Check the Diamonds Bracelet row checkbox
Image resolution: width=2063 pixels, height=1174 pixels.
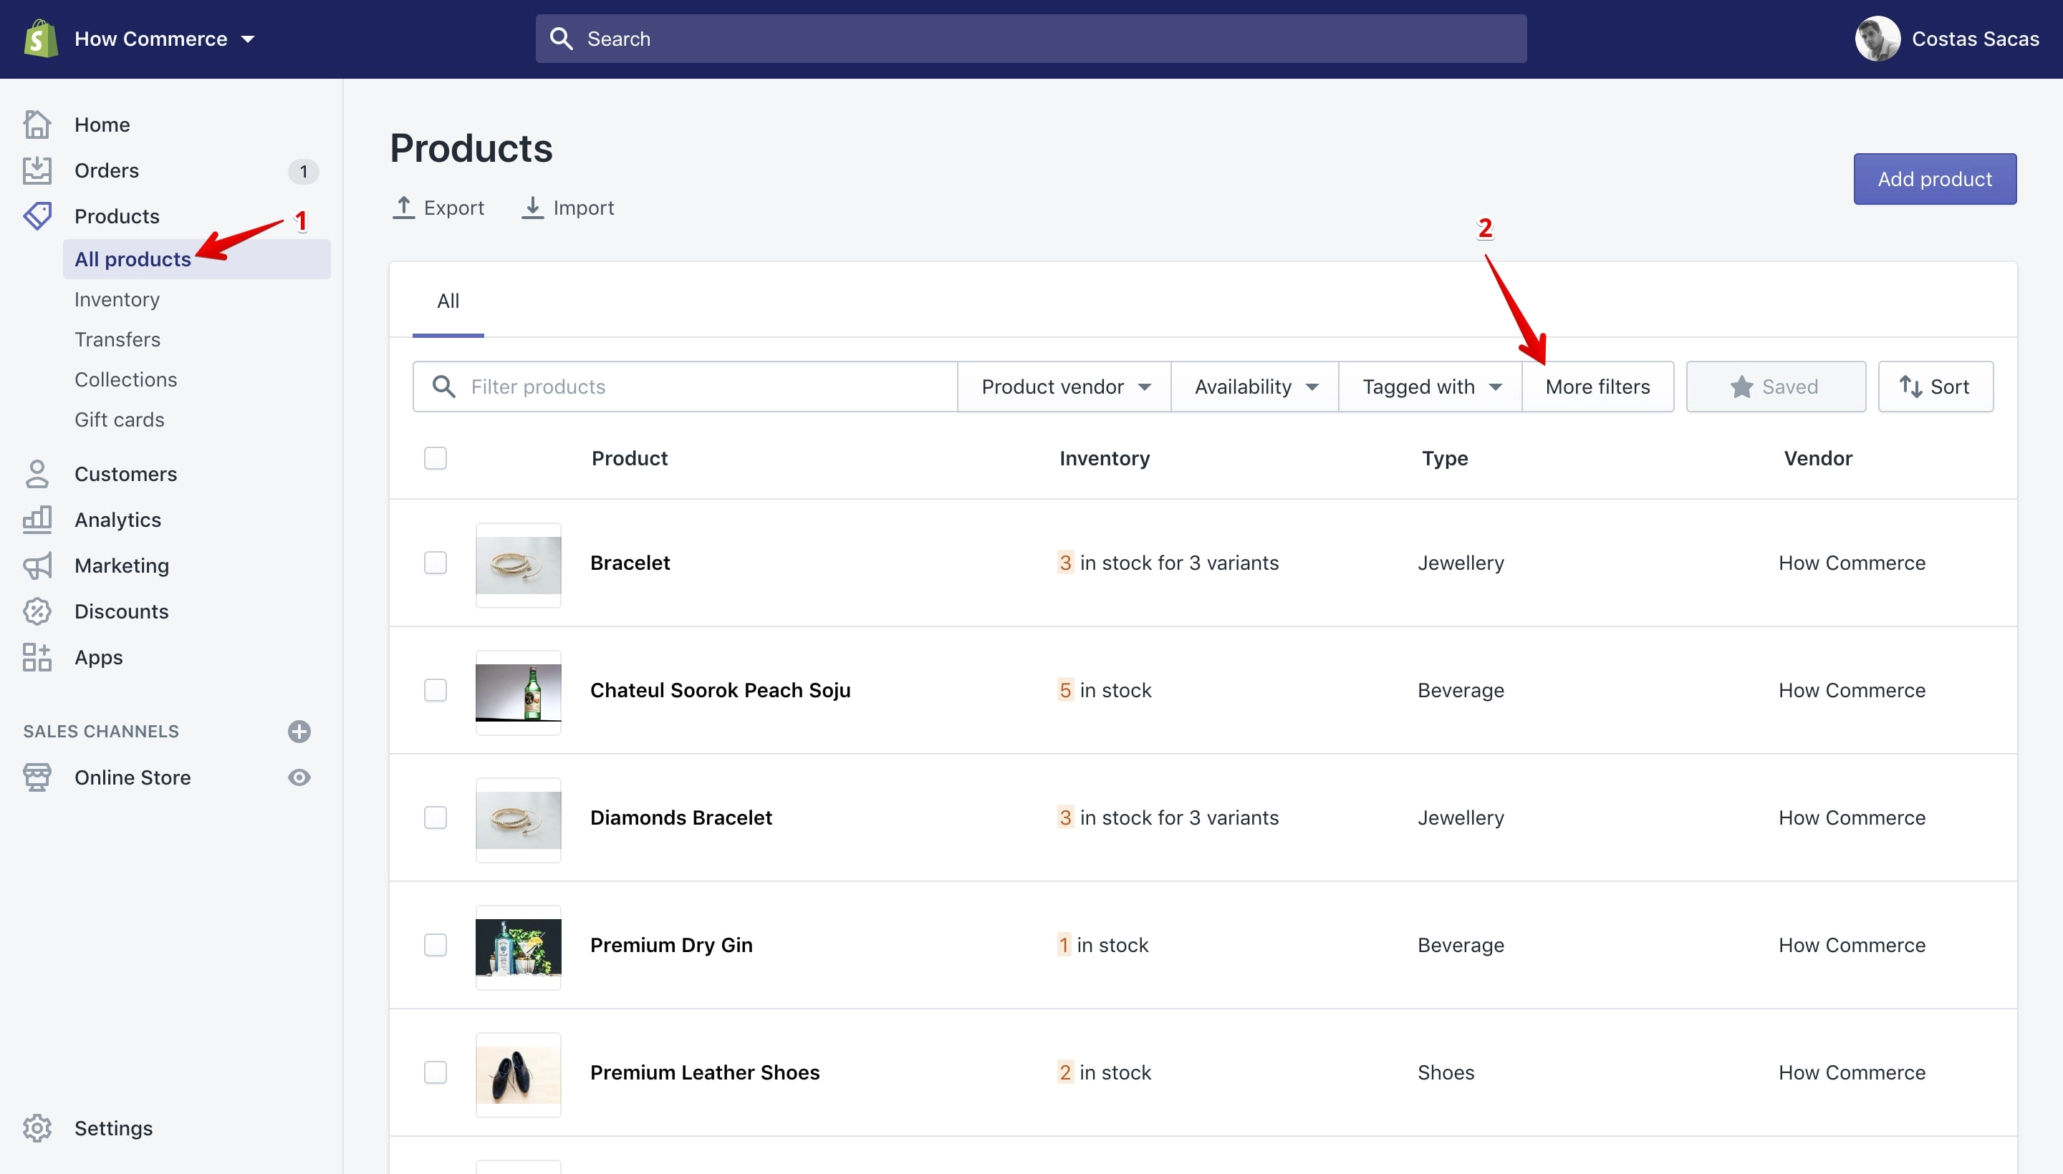436,817
